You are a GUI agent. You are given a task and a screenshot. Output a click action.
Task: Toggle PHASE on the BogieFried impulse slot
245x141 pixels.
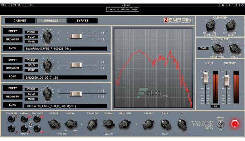[x=31, y=32]
